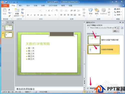Open the source path dropdown in Reuse Slides
Screen dimensions: 125x94
(118, 28)
